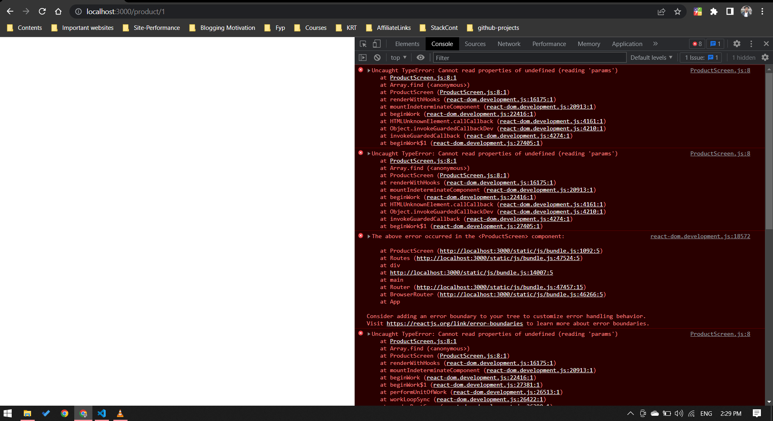Open the github-projects bookmark folder
The height and width of the screenshot is (421, 773).
point(493,28)
